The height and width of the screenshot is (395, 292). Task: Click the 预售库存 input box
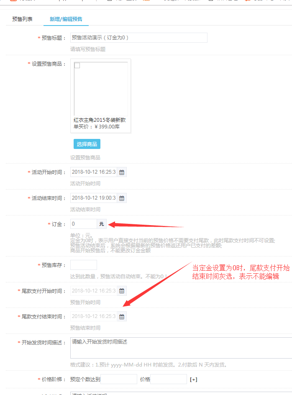click(x=84, y=265)
